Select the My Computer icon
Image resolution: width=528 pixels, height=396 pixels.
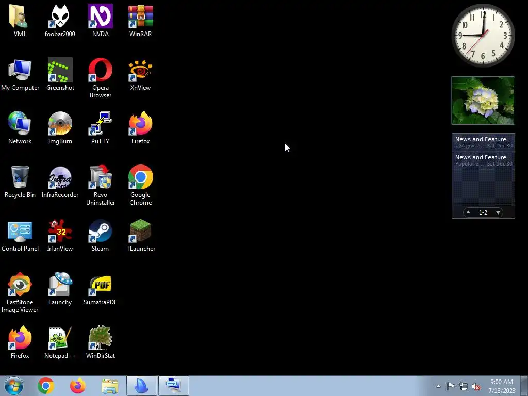20,74
